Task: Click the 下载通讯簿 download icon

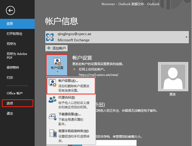Action: tap(53, 117)
